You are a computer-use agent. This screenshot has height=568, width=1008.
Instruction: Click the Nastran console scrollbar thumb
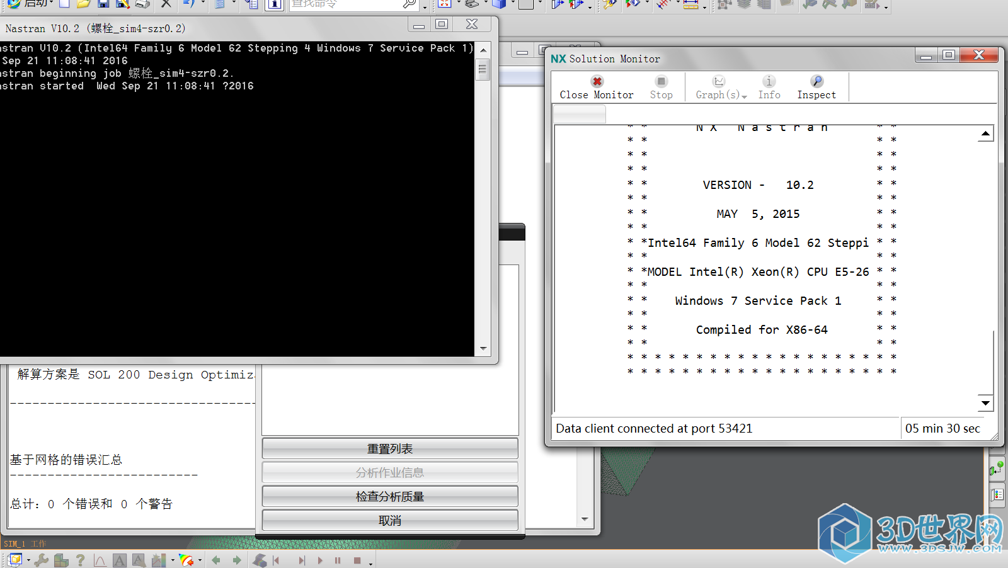pos(483,69)
